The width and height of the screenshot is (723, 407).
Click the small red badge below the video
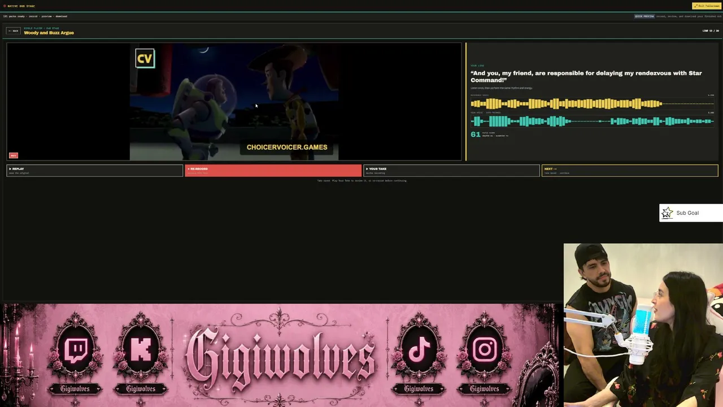(x=14, y=155)
